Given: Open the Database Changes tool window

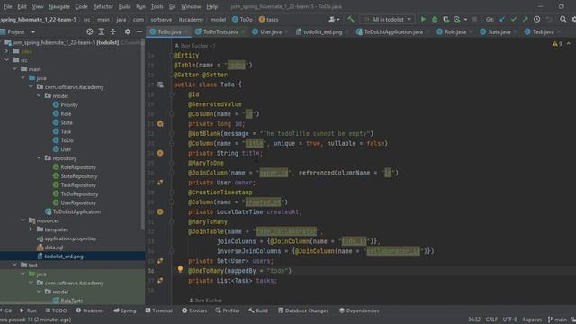Looking at the screenshot, I should tap(303, 310).
